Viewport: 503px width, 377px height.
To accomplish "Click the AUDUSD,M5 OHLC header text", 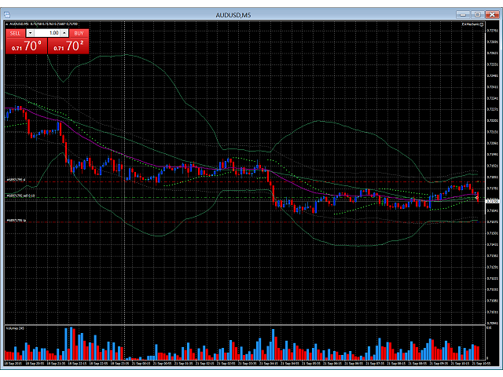I will (43, 24).
